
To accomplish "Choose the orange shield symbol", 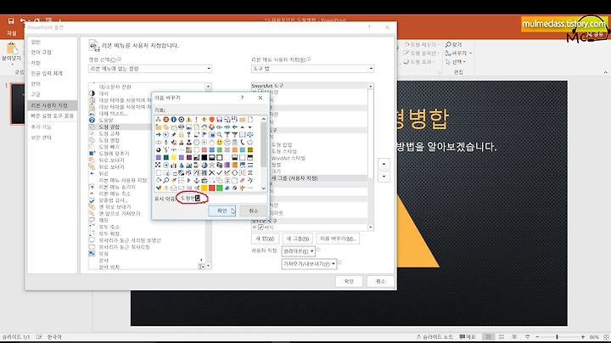I will [211, 119].
